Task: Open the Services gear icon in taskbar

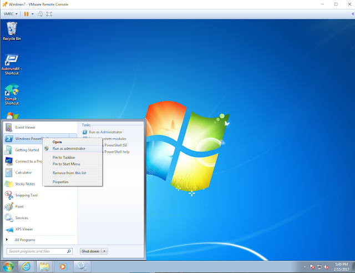Action: point(82,267)
